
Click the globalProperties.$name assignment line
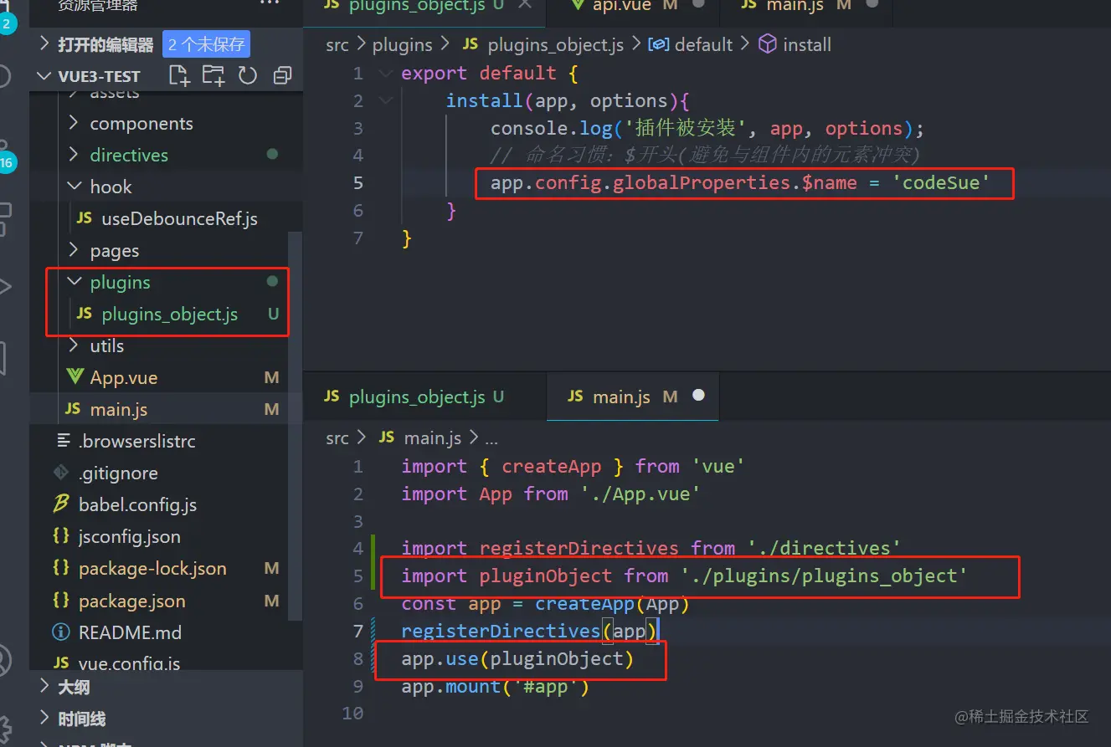(x=740, y=183)
